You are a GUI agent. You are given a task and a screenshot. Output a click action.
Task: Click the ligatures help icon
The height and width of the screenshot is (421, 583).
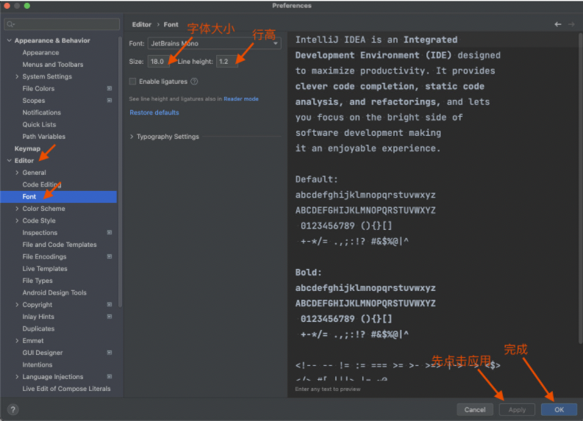[x=194, y=82]
